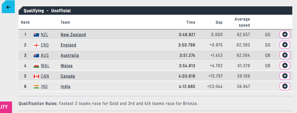Click the pink tab on left edge
Screen dimensions: 297x113
(x=6, y=107)
